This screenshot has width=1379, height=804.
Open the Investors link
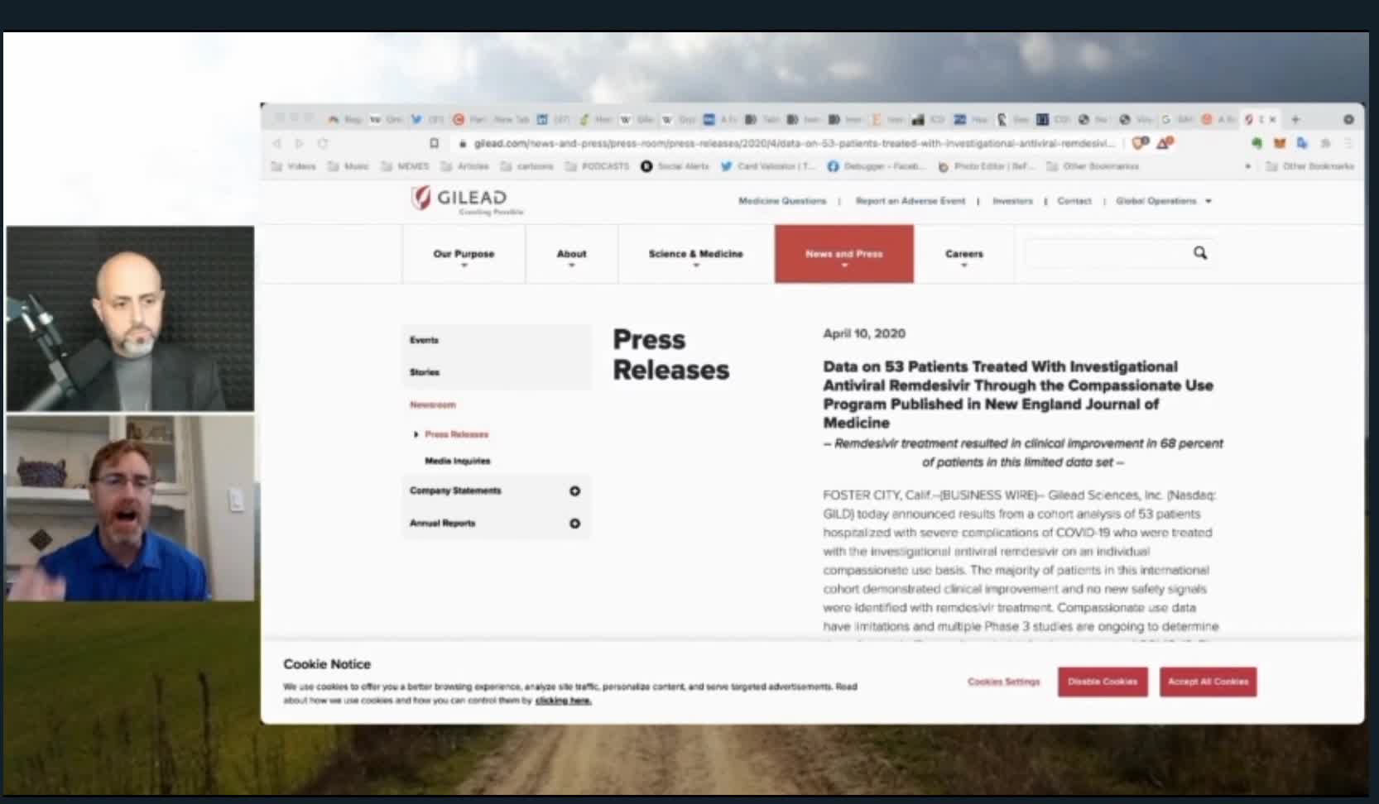click(1012, 201)
